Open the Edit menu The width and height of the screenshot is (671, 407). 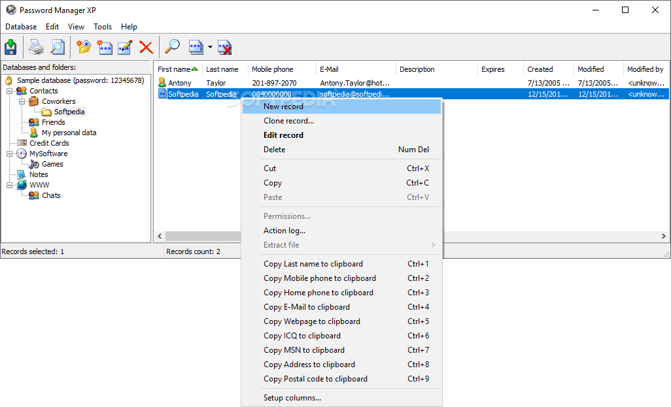click(x=52, y=27)
